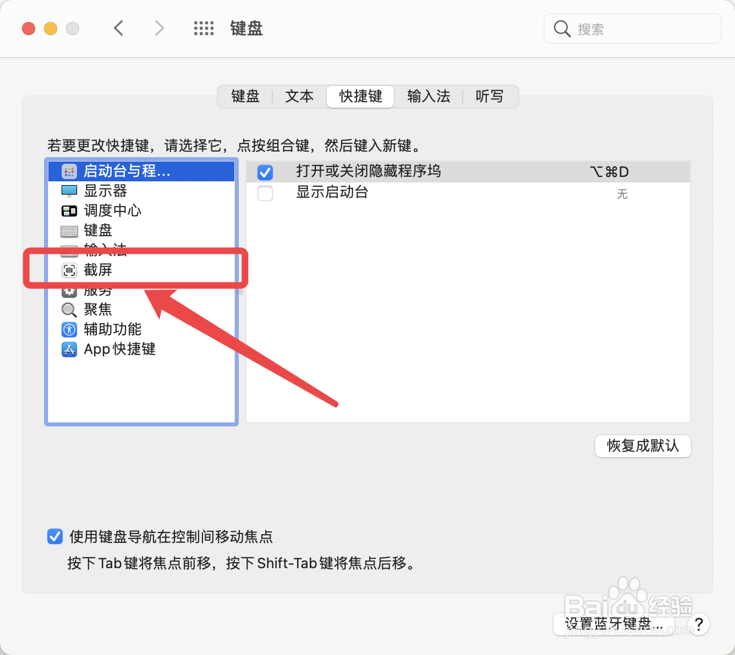Select the 聚焦 Spotlight magnifier icon
The image size is (735, 655).
pos(69,310)
